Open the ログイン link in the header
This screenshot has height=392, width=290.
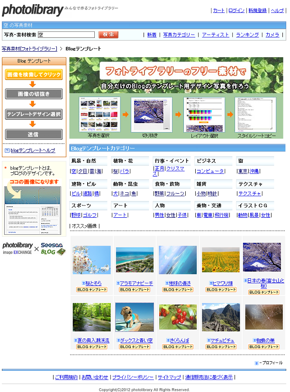236,10
